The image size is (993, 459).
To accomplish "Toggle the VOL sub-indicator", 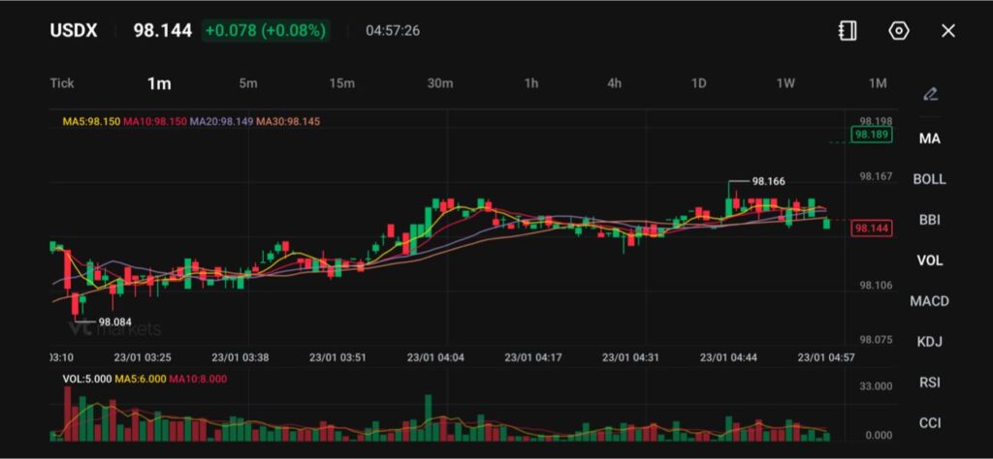I will pyautogui.click(x=929, y=260).
